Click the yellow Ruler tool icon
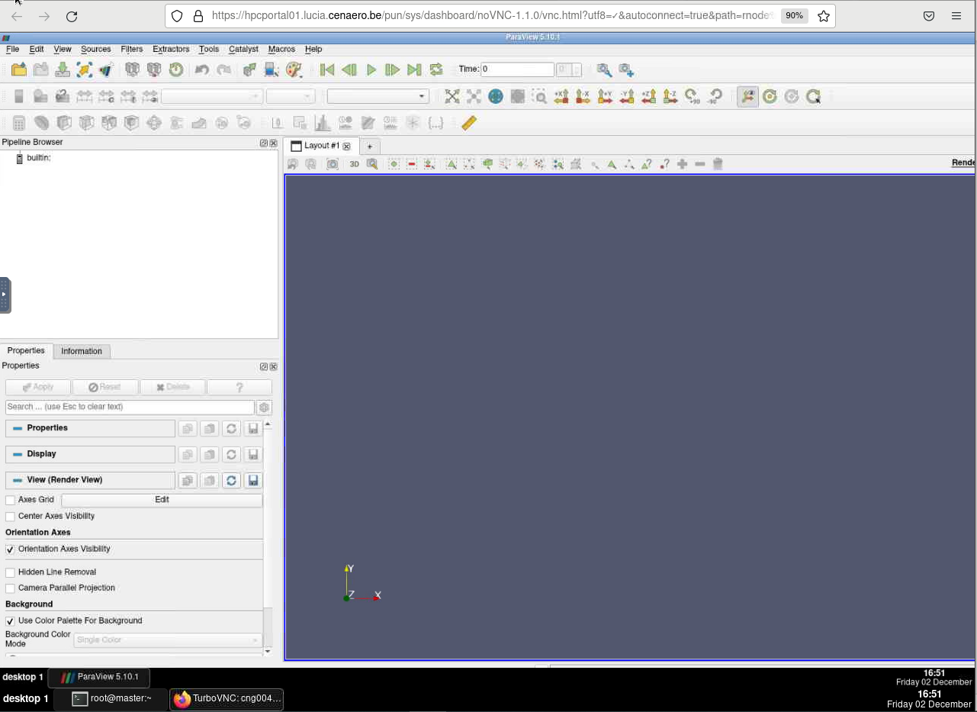This screenshot has height=712, width=977. pyautogui.click(x=469, y=123)
